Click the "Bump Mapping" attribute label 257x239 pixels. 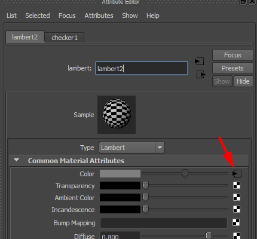[75, 223]
